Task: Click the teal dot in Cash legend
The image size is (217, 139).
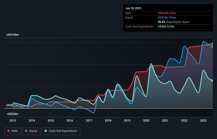Action: tap(46, 131)
